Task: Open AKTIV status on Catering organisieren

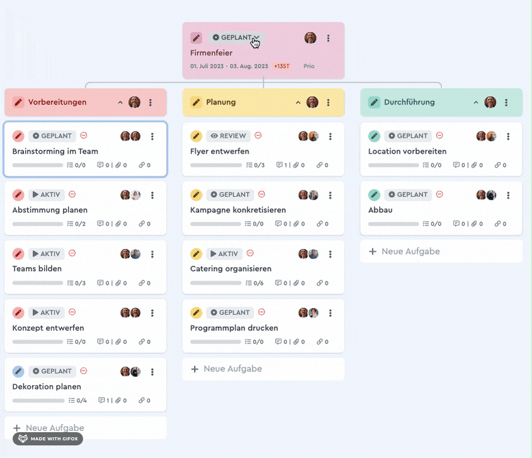Action: tap(224, 254)
